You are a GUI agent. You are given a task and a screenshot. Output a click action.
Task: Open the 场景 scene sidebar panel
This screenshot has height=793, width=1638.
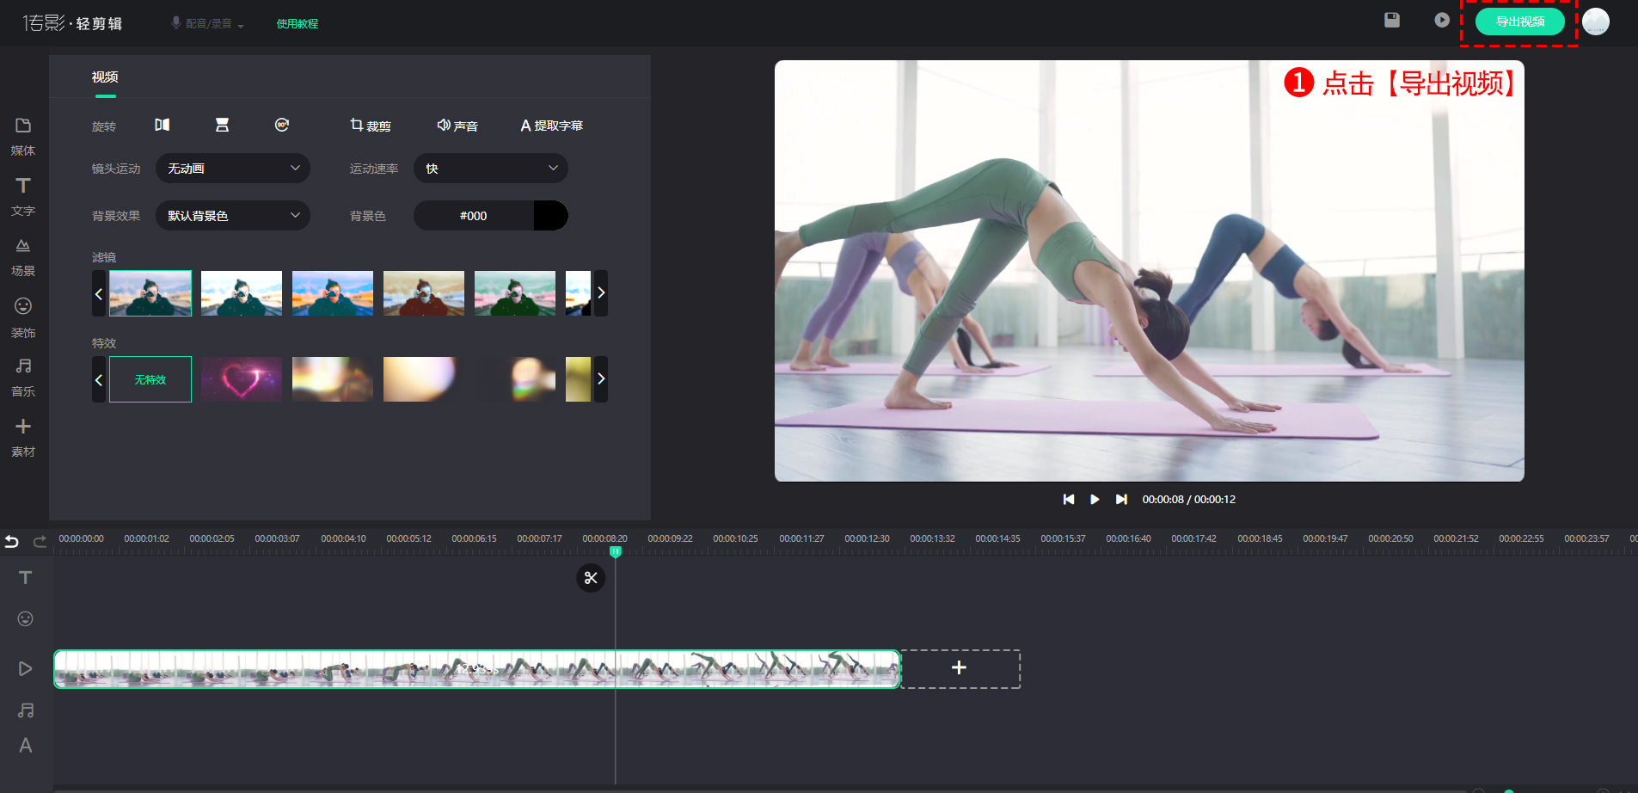tap(23, 257)
